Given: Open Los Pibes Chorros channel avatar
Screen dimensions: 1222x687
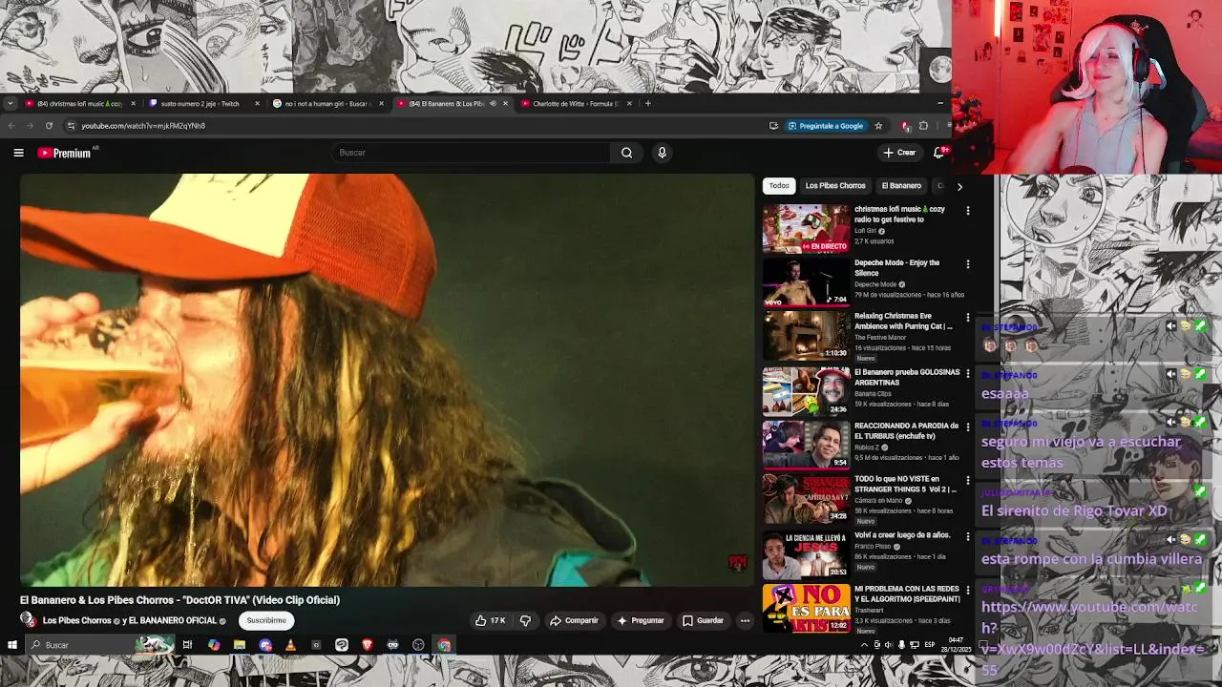Looking at the screenshot, I should [29, 620].
